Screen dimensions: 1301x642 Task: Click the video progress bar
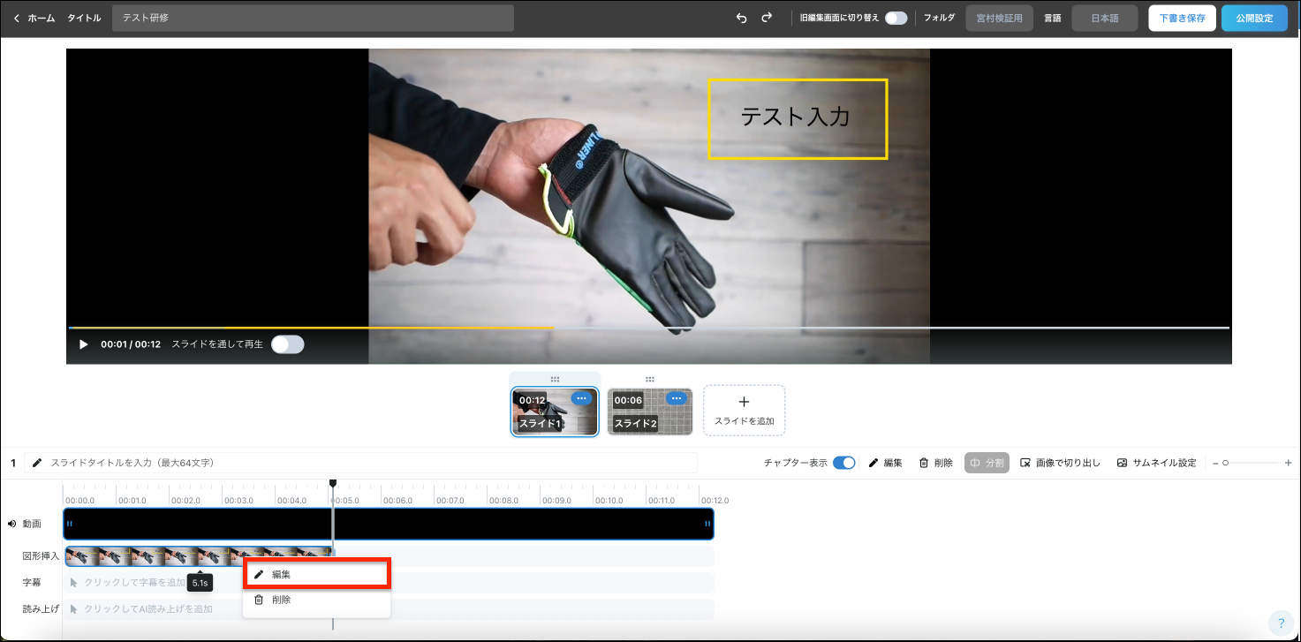click(x=648, y=328)
